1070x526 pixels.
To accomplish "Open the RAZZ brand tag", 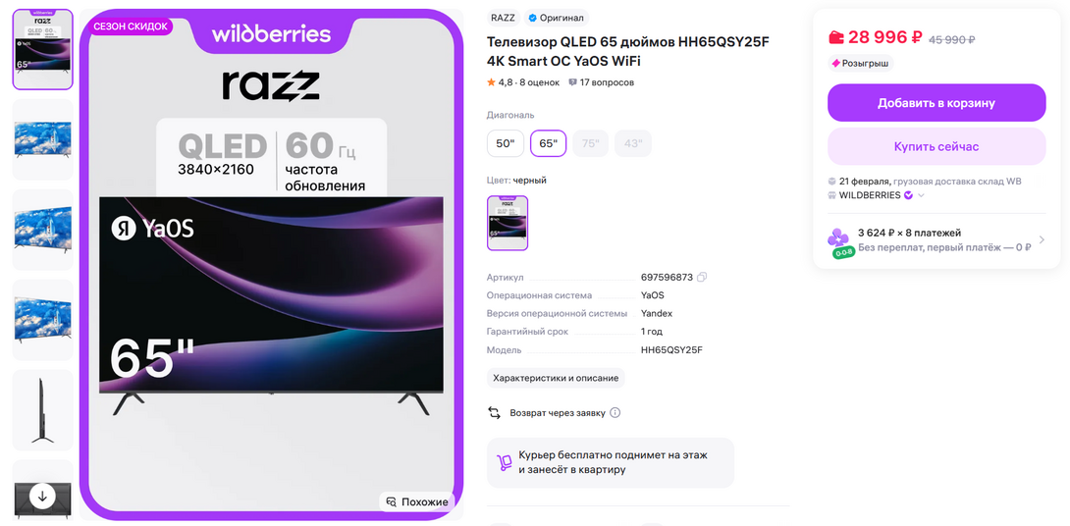I will click(503, 18).
